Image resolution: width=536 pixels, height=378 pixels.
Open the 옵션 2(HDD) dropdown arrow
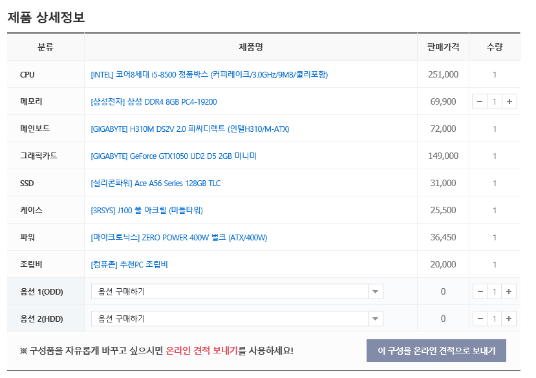pyautogui.click(x=376, y=319)
